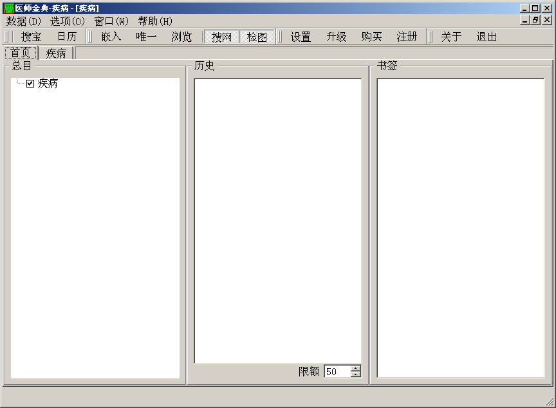Click the resize grip in status bar
The width and height of the screenshot is (556, 408).
coord(550,402)
